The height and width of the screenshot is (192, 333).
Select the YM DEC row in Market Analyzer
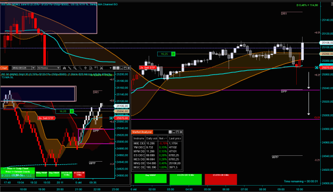(x=157, y=147)
